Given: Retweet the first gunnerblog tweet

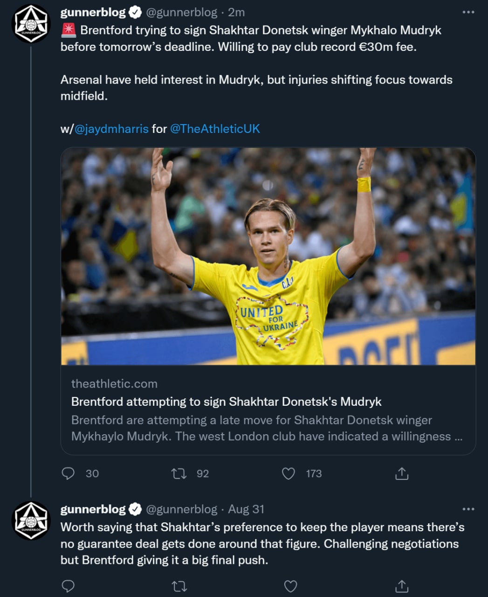Looking at the screenshot, I should (179, 473).
